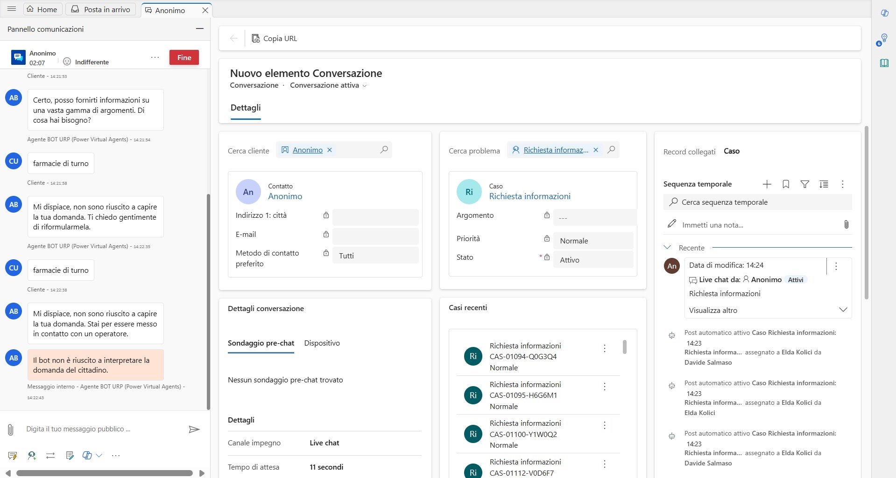The image size is (896, 478).
Task: Open the conversation notes icon
Action: [70, 456]
